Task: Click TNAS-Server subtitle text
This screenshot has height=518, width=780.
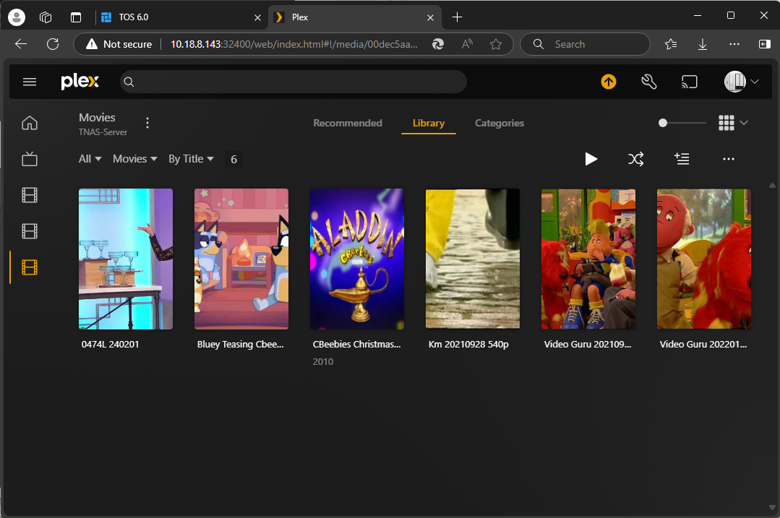Action: pyautogui.click(x=103, y=131)
